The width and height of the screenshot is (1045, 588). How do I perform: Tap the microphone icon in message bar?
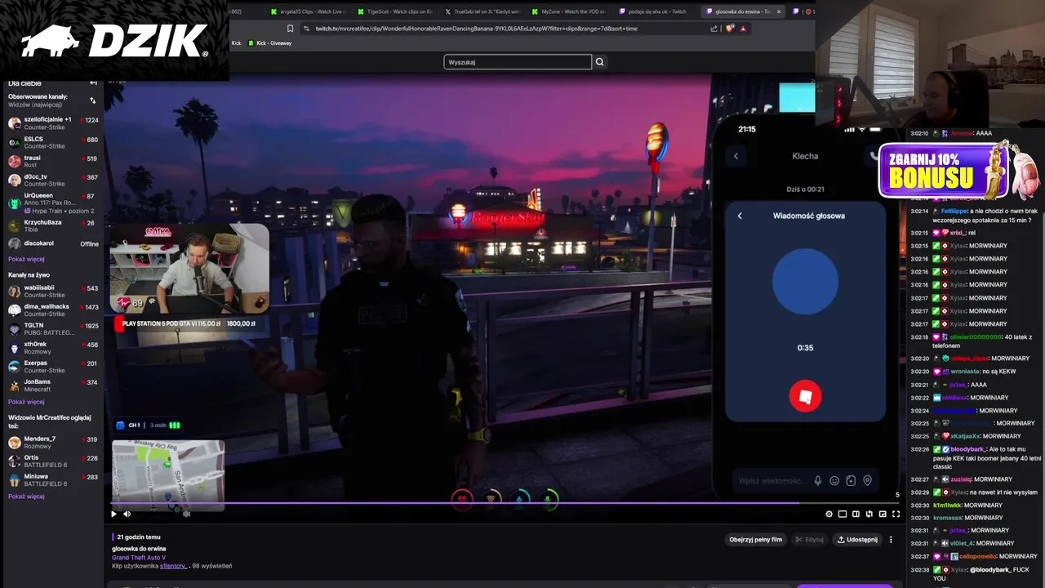(x=817, y=481)
